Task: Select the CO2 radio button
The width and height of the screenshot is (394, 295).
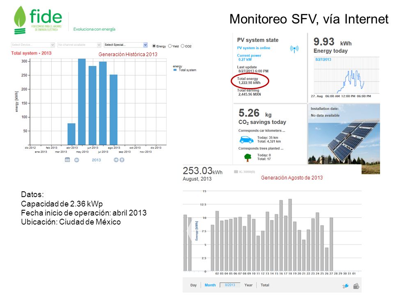Action: (x=183, y=46)
